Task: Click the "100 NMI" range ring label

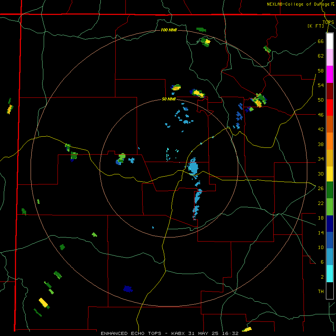Action: pyautogui.click(x=169, y=30)
